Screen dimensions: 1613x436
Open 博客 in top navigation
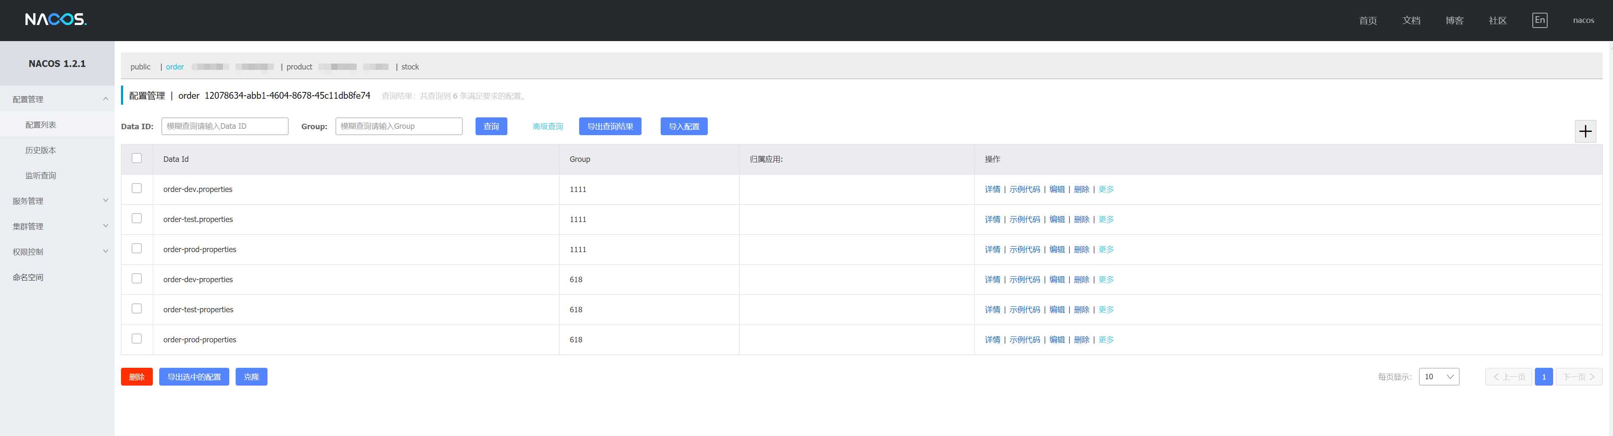[x=1454, y=21]
